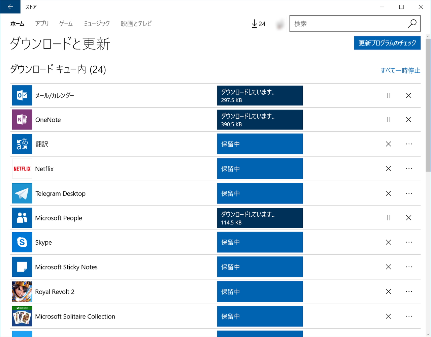Open the Skype app icon
The height and width of the screenshot is (337, 431).
pos(22,242)
